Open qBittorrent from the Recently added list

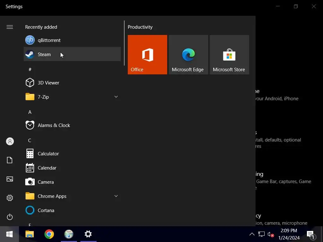tap(72, 40)
